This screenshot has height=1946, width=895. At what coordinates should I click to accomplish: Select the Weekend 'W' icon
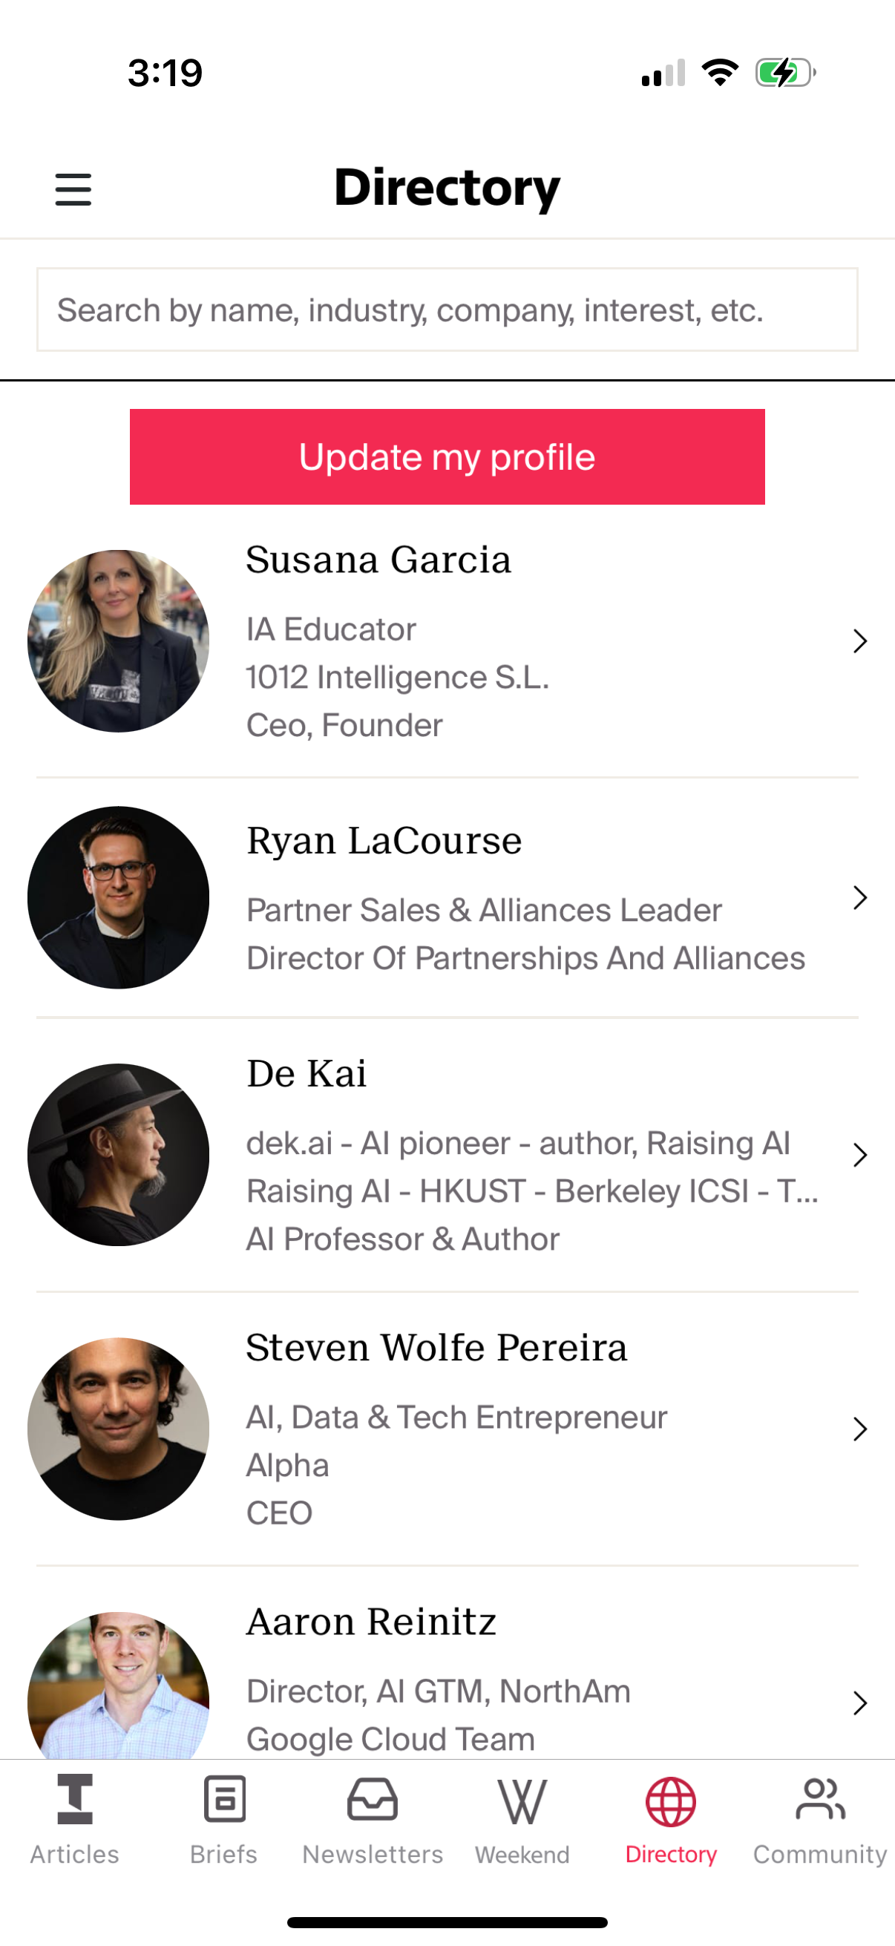(522, 1801)
